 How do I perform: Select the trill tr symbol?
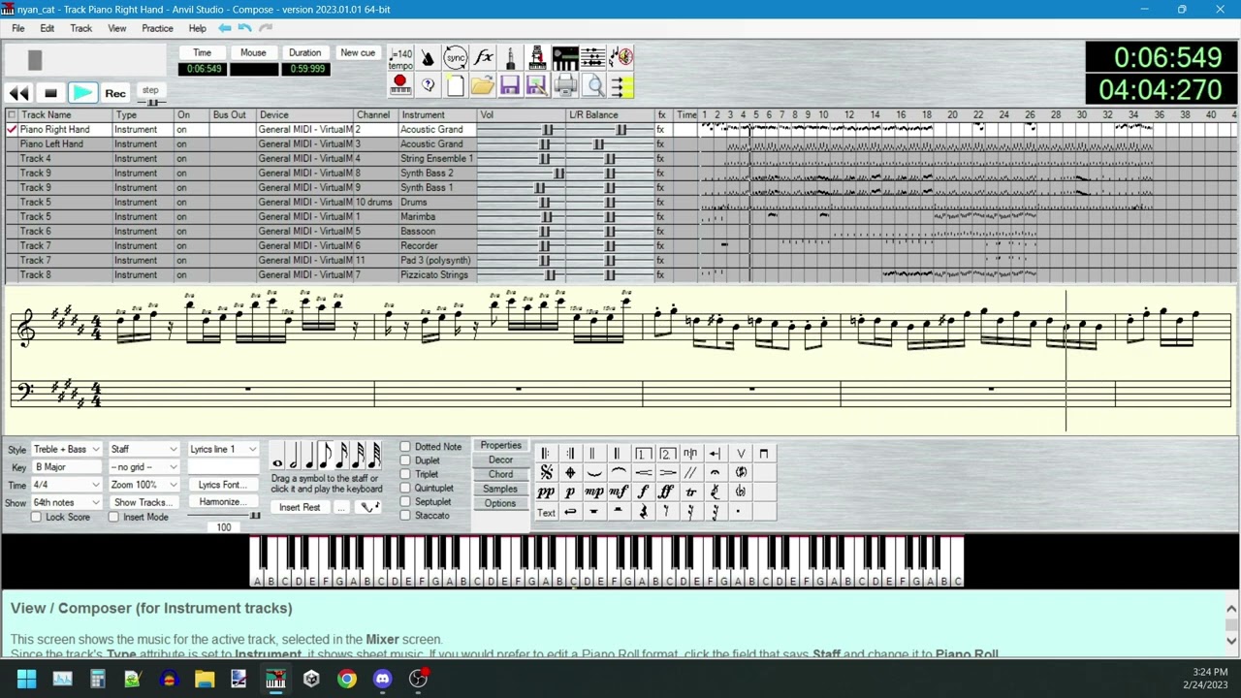tap(690, 492)
